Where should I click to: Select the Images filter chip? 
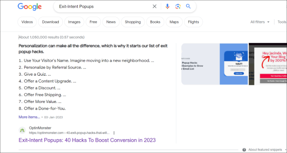[74, 22]
